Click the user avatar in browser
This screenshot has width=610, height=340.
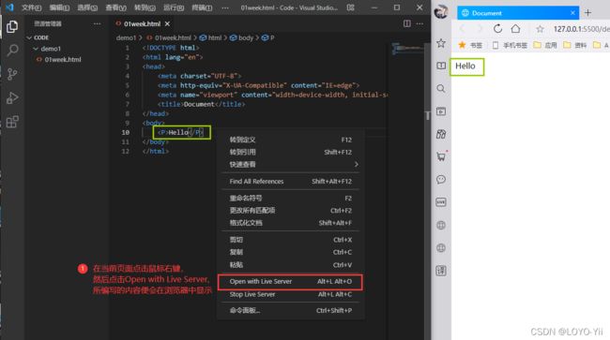(441, 12)
